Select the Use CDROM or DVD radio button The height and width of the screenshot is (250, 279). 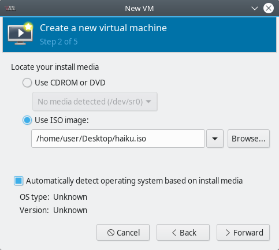[x=27, y=83]
